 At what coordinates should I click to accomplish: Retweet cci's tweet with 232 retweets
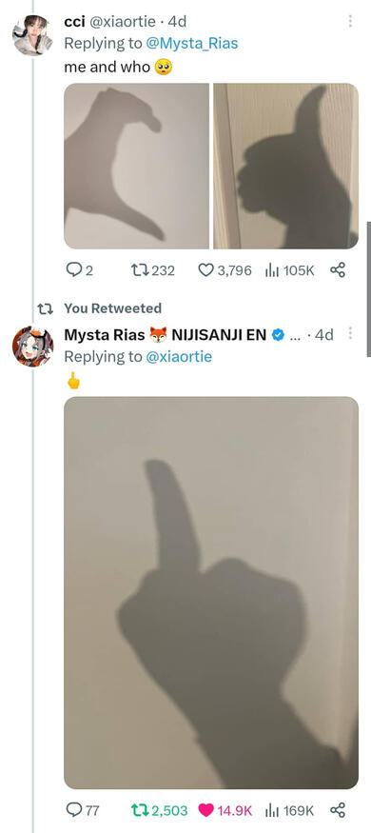click(152, 270)
